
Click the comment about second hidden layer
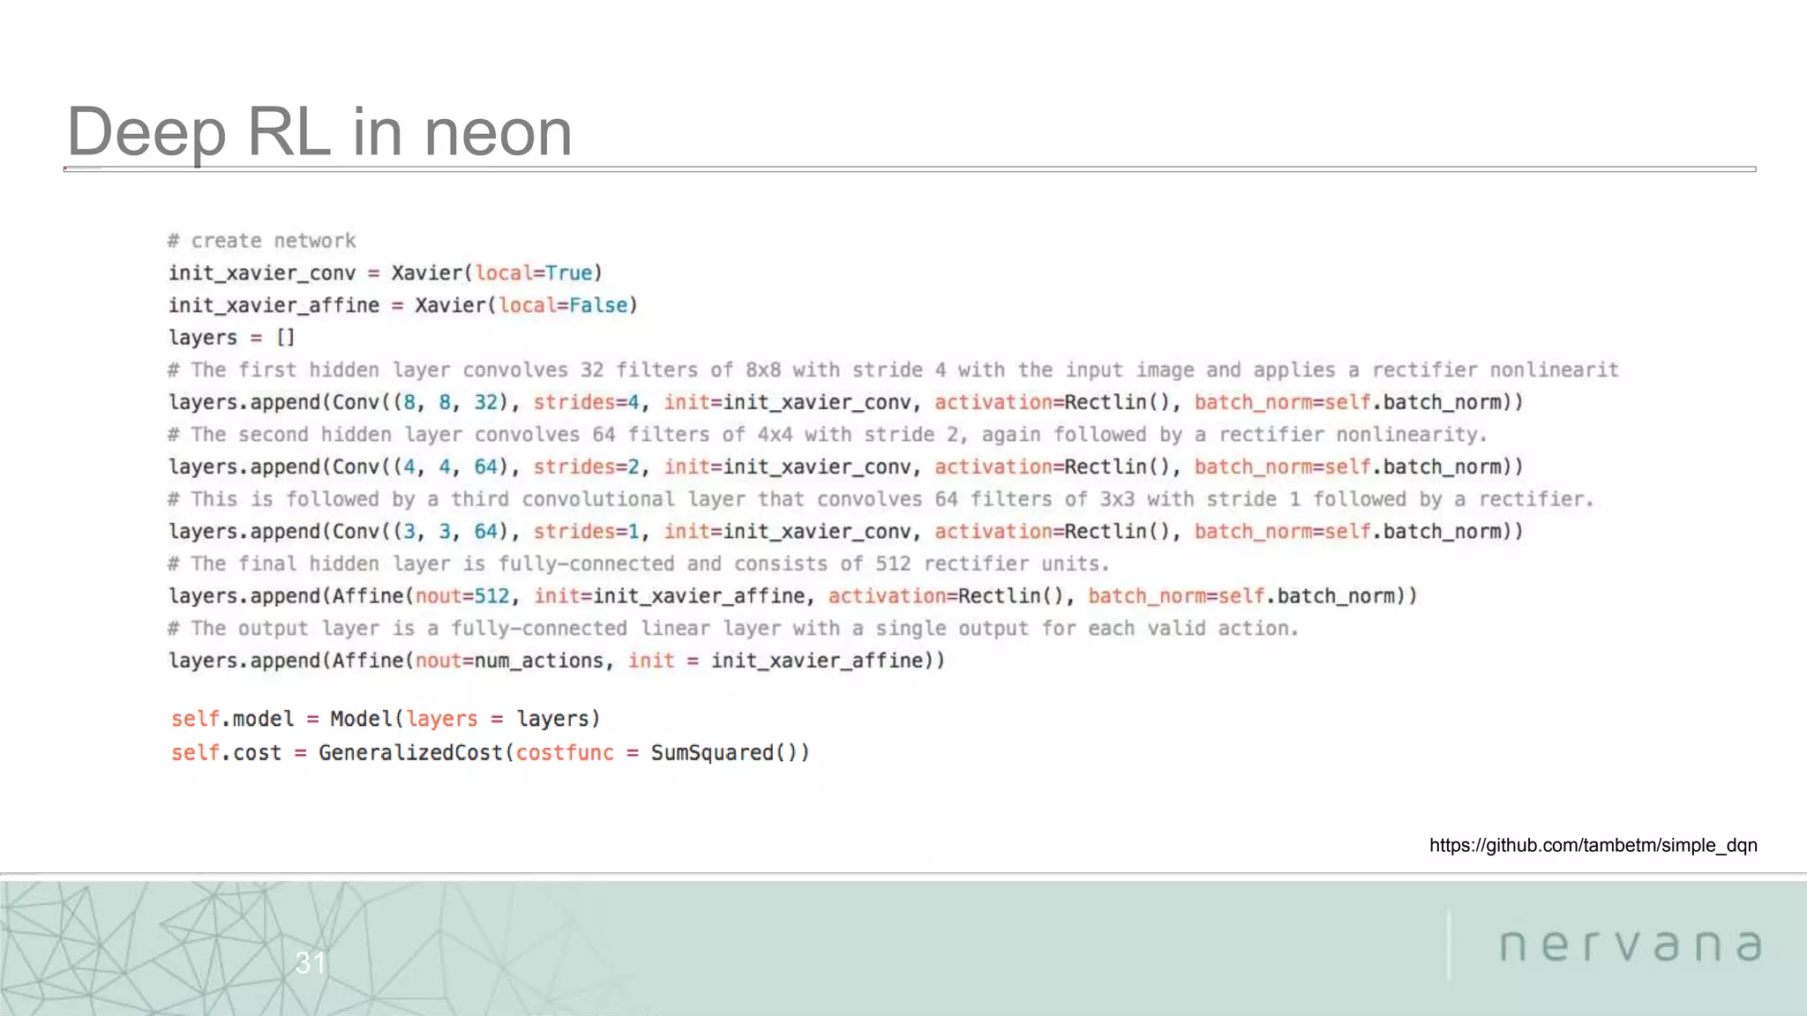tap(828, 434)
